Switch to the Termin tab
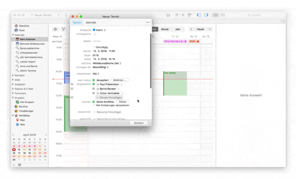 [77, 22]
